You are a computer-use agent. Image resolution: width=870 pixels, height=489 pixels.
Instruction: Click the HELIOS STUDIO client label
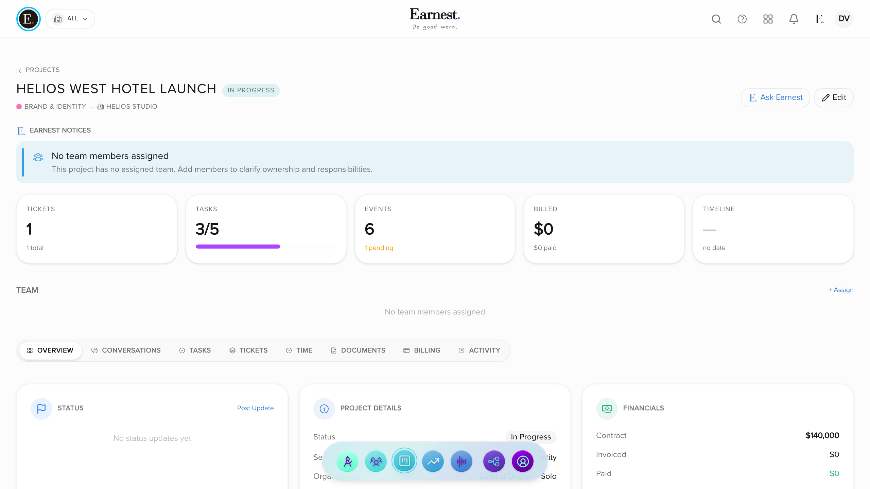click(x=132, y=107)
